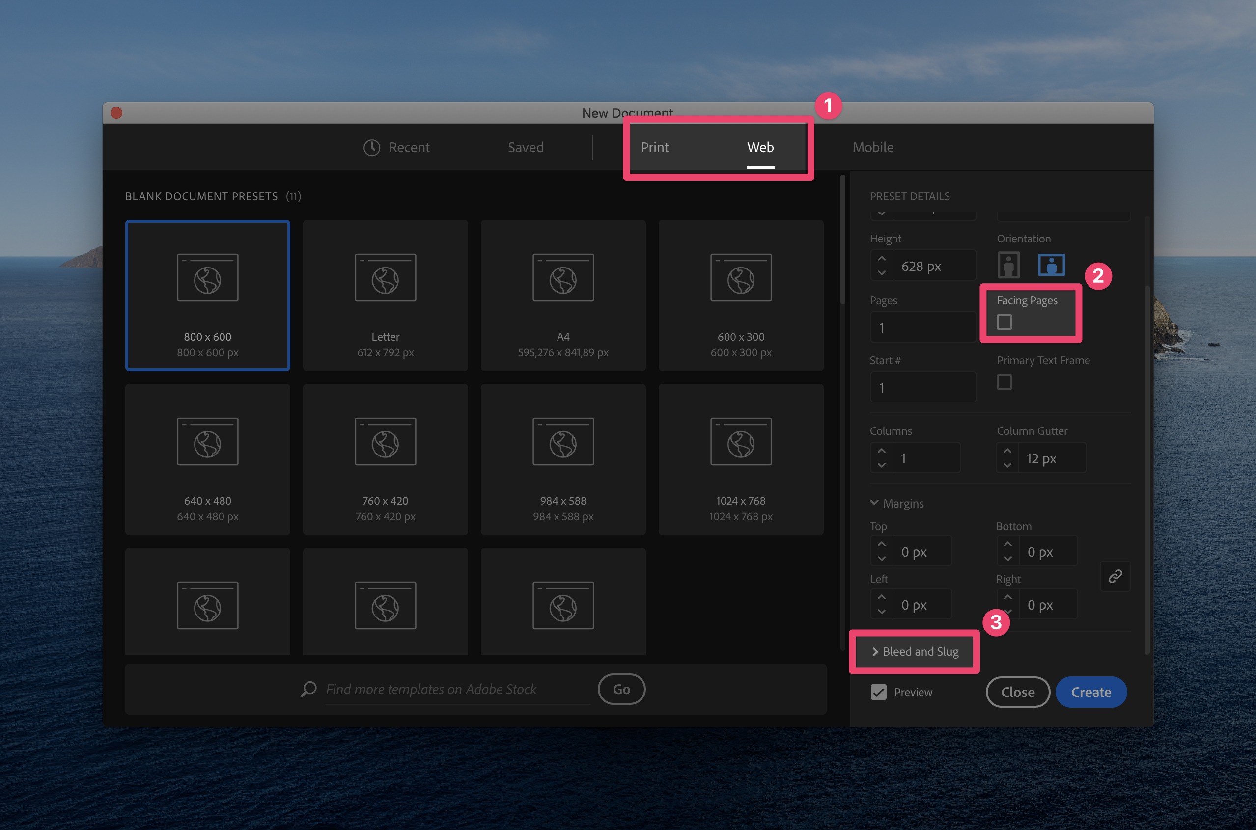Click the Height stepper increment arrow
Screen dimensions: 1256x830
coord(882,259)
